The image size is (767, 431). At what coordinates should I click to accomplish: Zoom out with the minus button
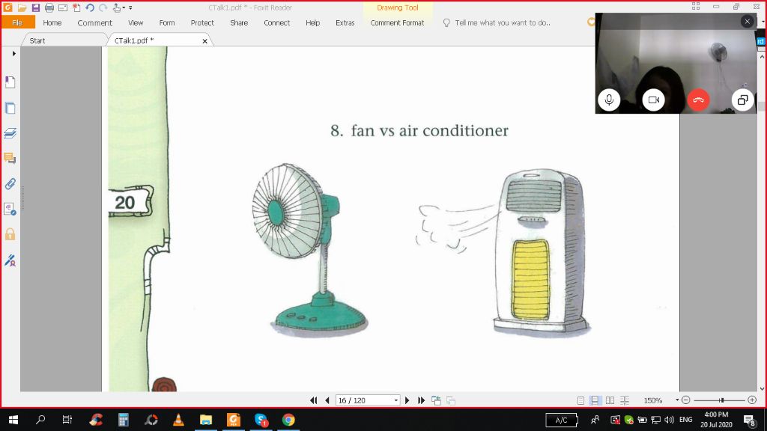[x=686, y=400]
